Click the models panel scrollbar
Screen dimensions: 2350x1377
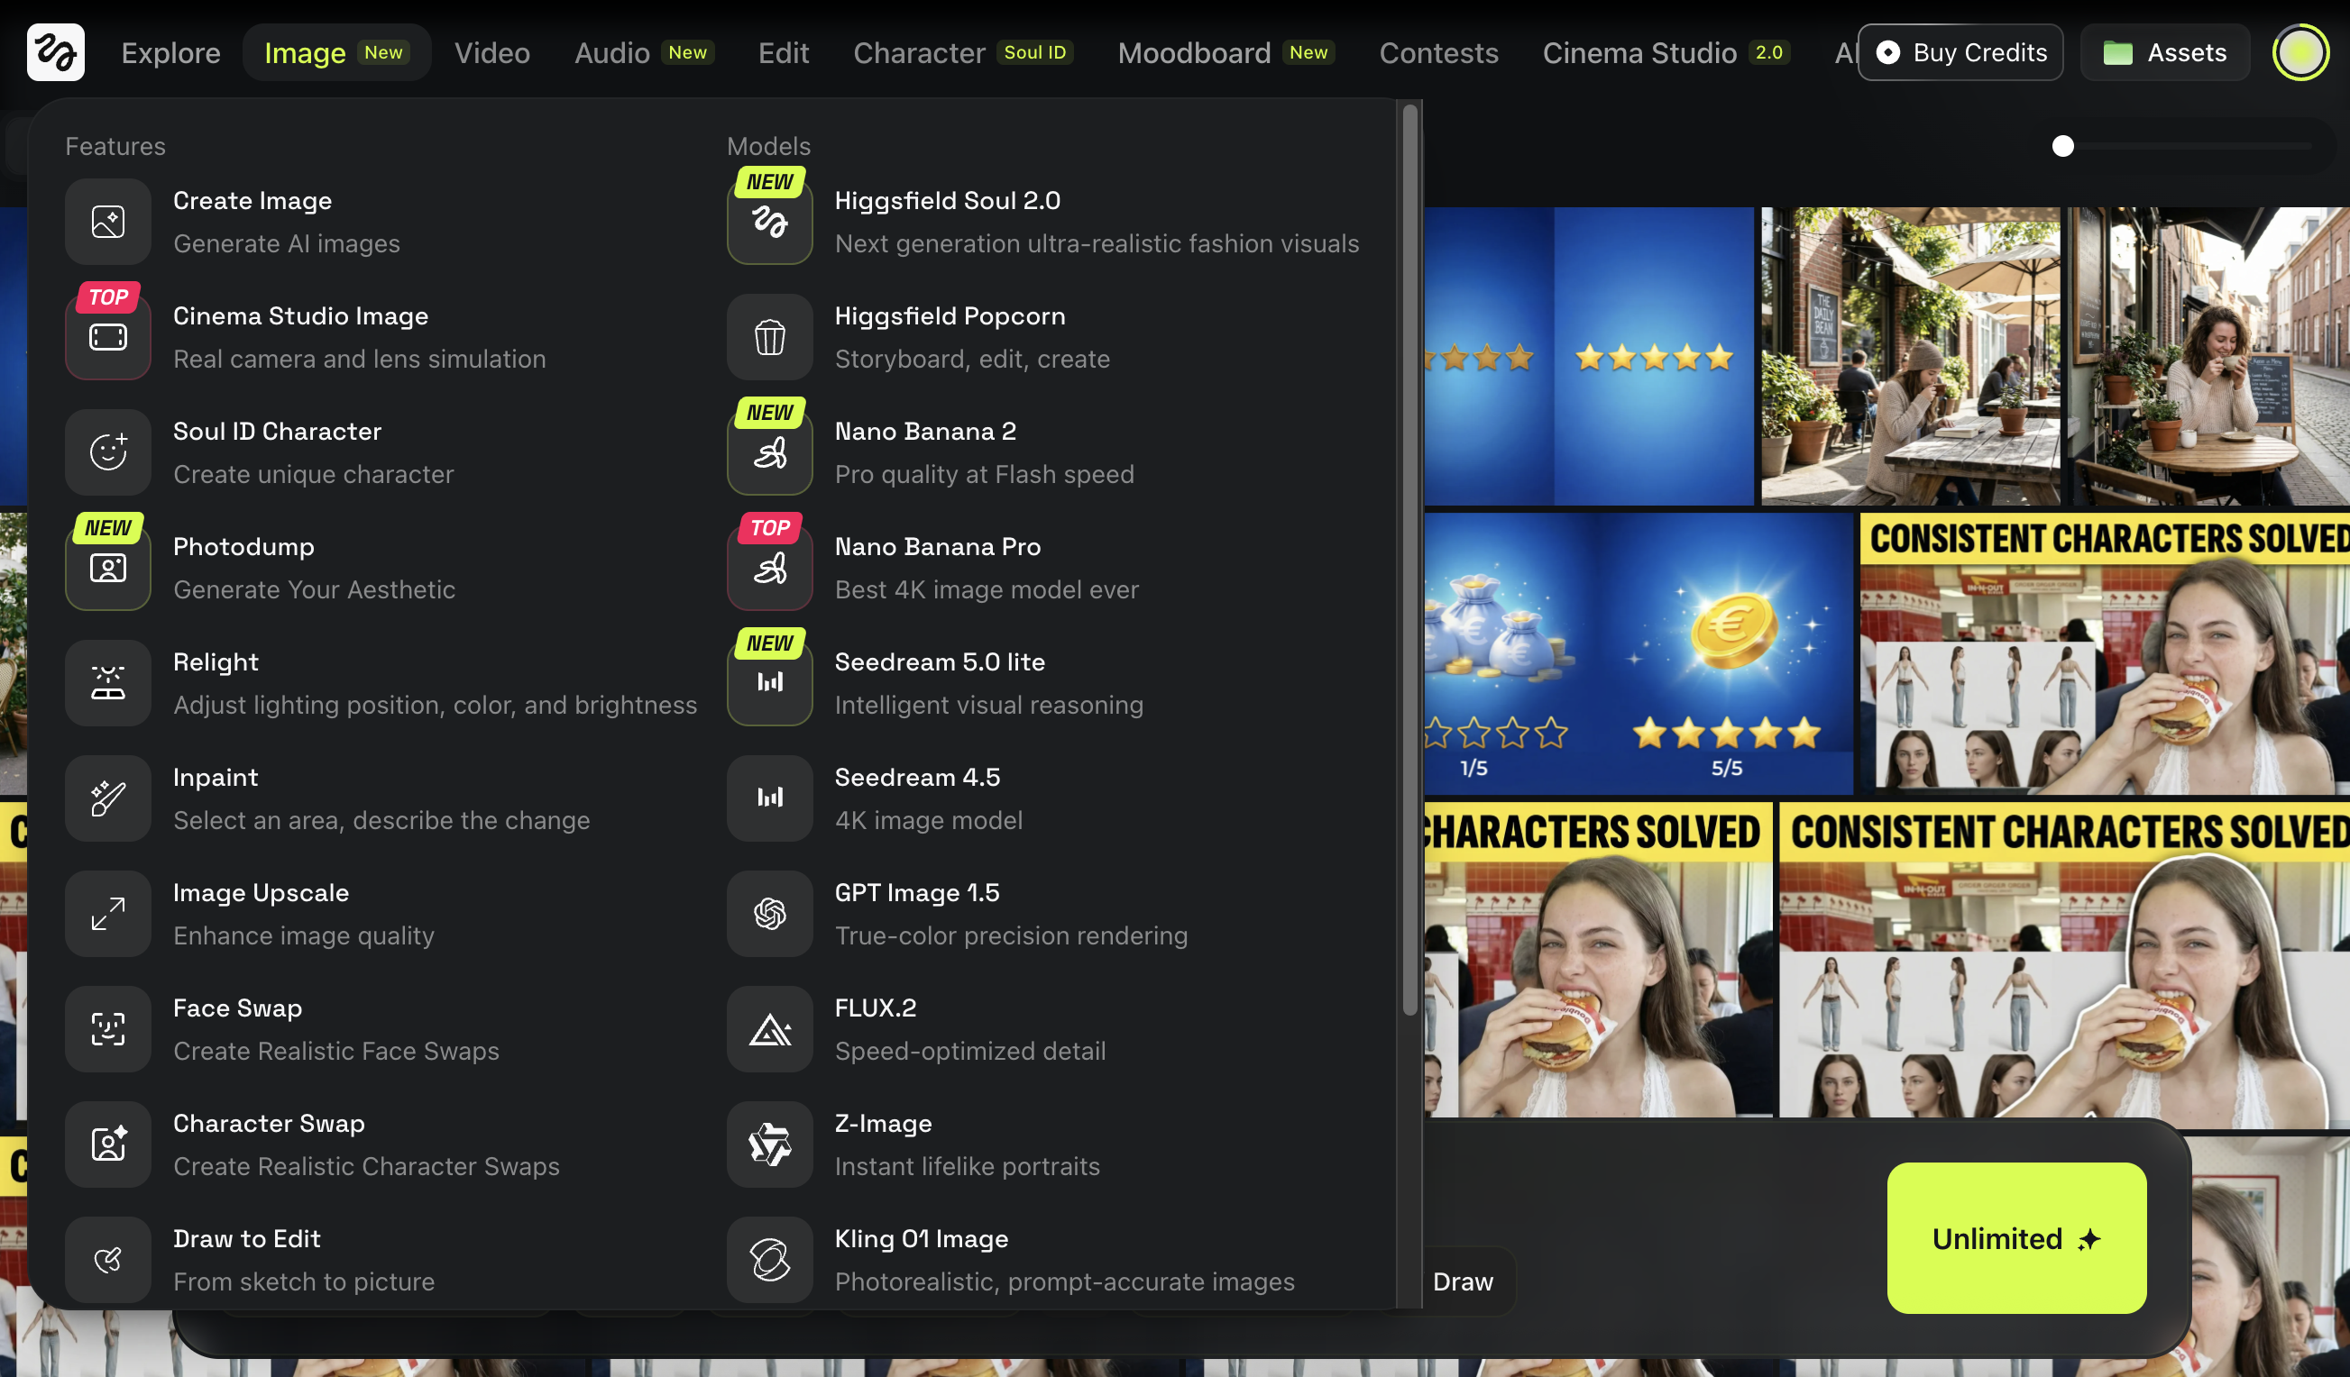pos(1409,559)
